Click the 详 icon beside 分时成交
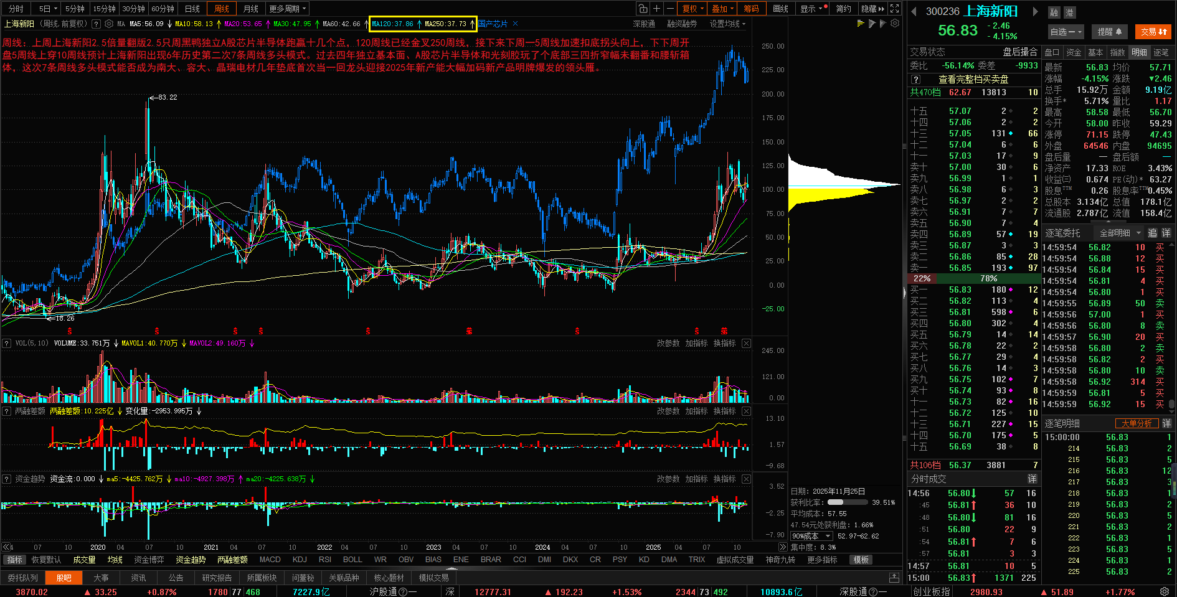Viewport: 1177px width, 597px height. tap(1032, 479)
